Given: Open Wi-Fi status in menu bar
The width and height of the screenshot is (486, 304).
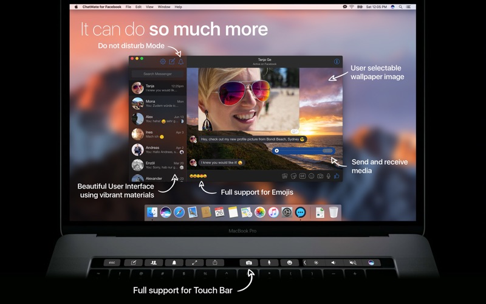Looking at the screenshot, I should pos(352,7).
